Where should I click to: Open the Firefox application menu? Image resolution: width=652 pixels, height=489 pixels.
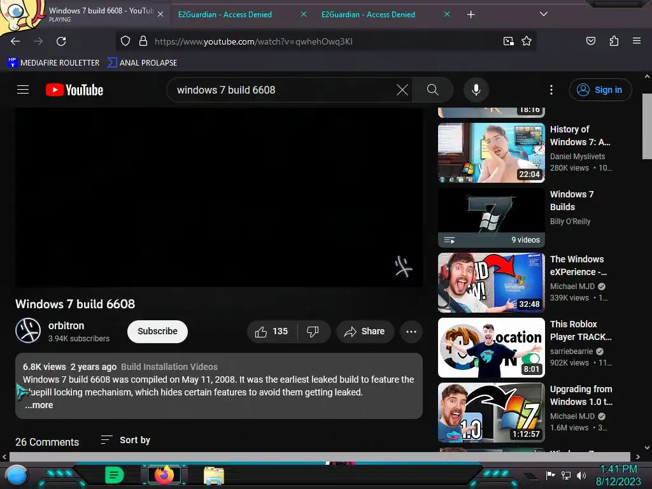click(636, 41)
